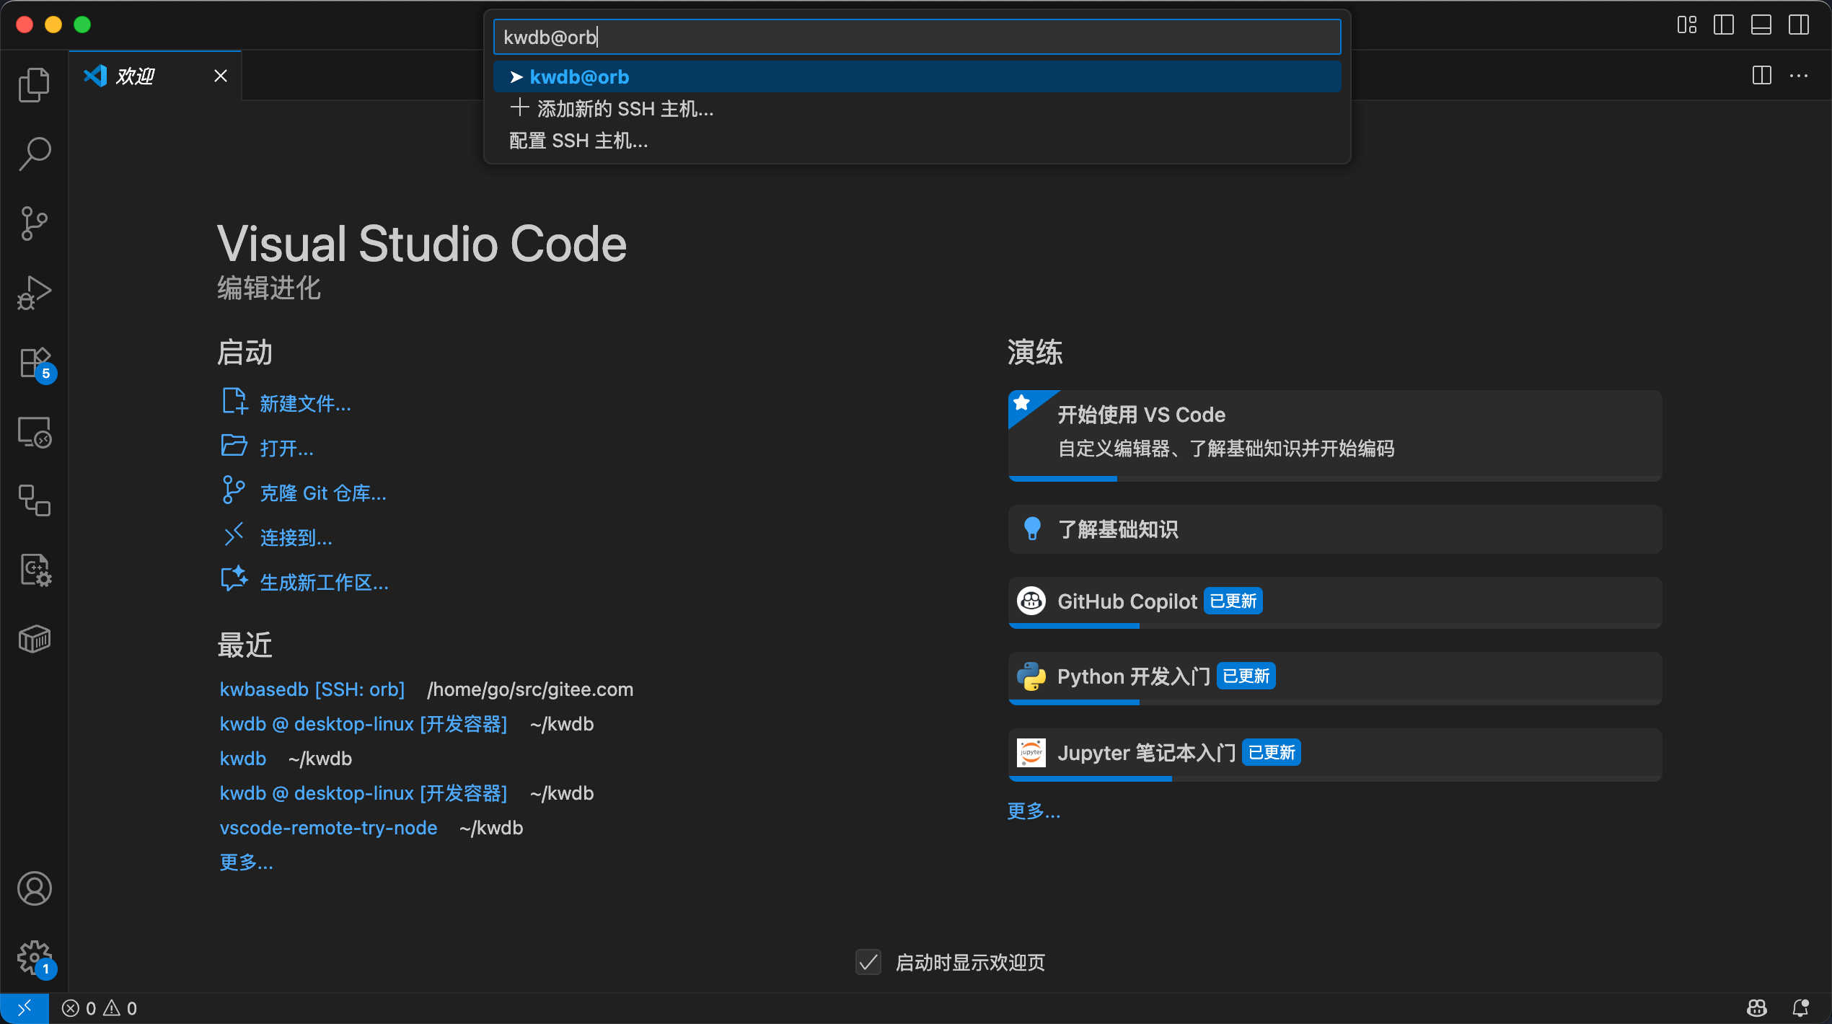Uncheck 启动时显示欢迎页 checkbox
1832x1024 pixels.
868,962
